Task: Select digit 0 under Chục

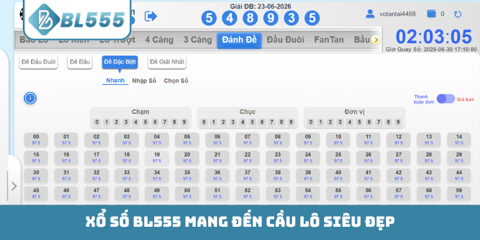Action: pos(204,122)
